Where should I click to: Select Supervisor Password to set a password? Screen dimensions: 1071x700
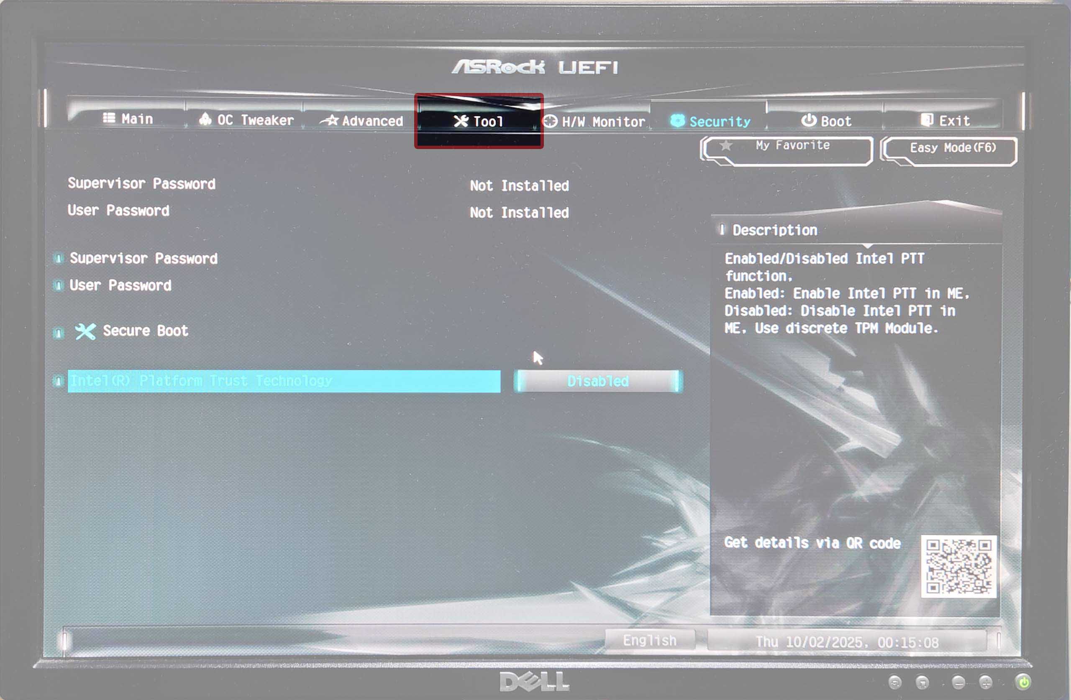[144, 259]
